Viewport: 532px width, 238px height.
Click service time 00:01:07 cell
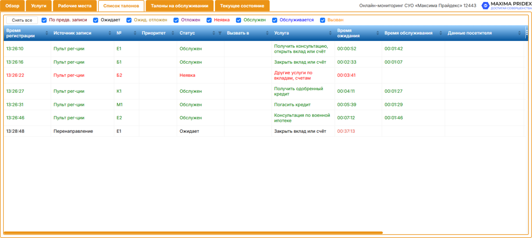pos(413,62)
